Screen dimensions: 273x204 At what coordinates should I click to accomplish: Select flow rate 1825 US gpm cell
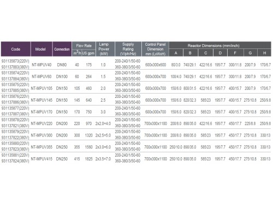click(x=88, y=159)
